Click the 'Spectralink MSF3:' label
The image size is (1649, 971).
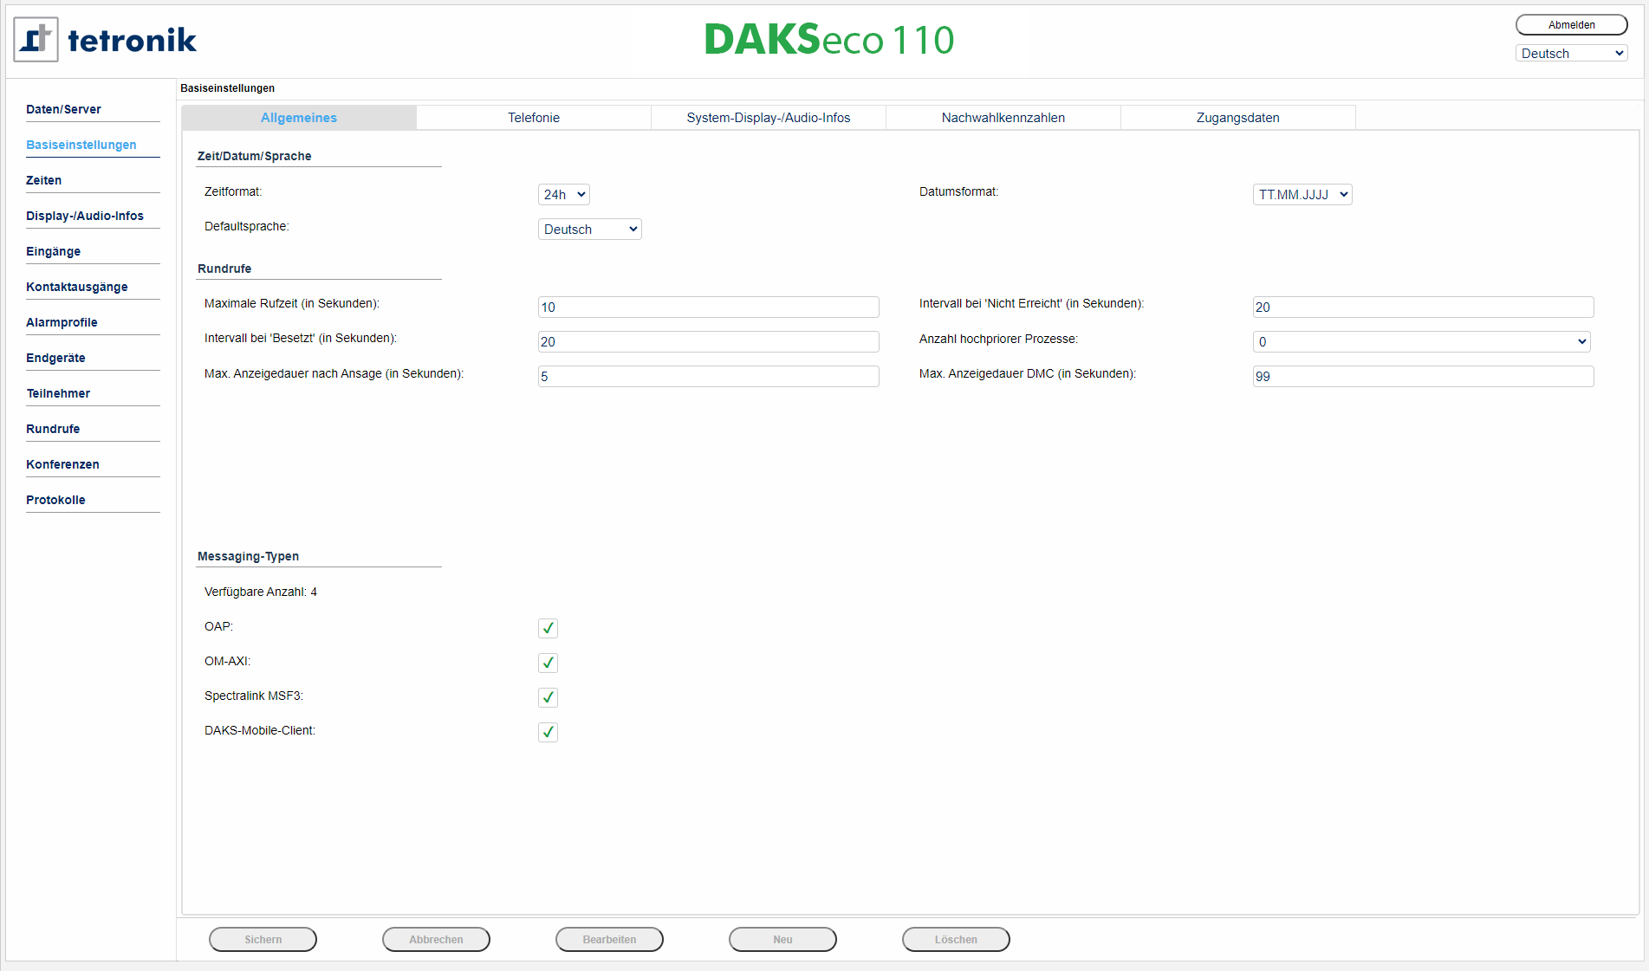tap(254, 696)
